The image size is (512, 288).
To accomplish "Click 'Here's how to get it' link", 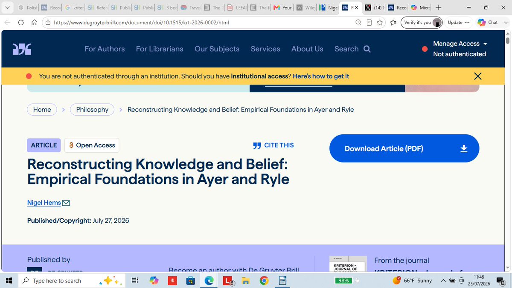I will pos(321,76).
